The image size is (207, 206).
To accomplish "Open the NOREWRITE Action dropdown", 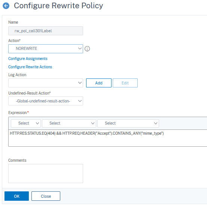I will point(46,49).
